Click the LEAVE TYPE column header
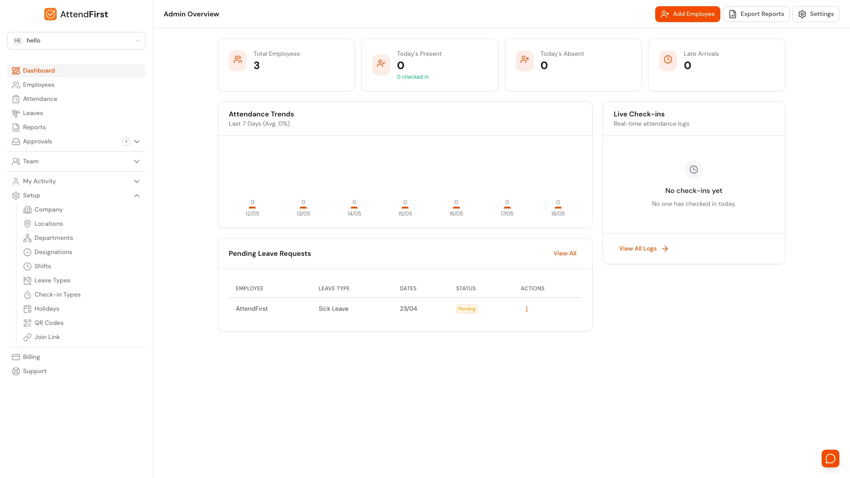The image size is (850, 478). pos(334,289)
